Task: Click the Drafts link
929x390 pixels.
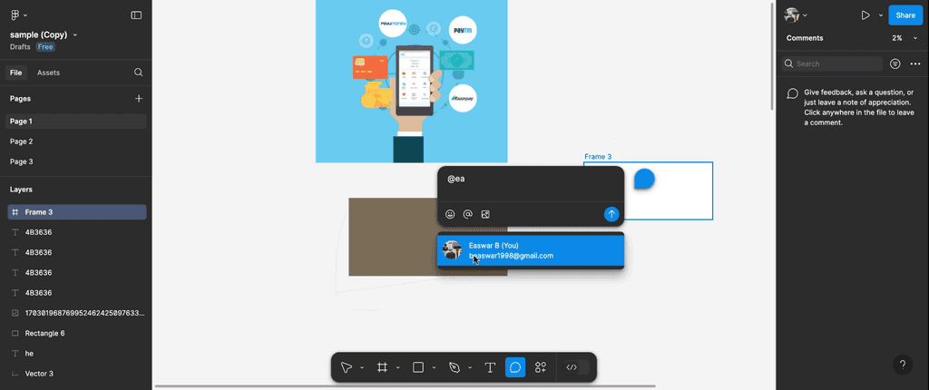Action: [x=20, y=47]
